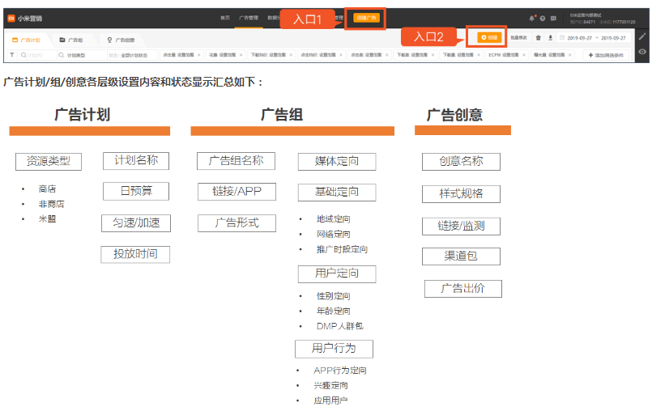Click the 样式规格 box

point(461,193)
